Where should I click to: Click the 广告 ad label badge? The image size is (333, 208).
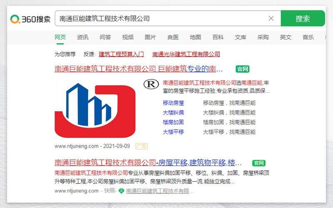click(x=142, y=146)
